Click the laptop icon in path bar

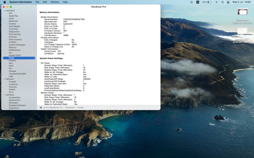(x=41, y=107)
